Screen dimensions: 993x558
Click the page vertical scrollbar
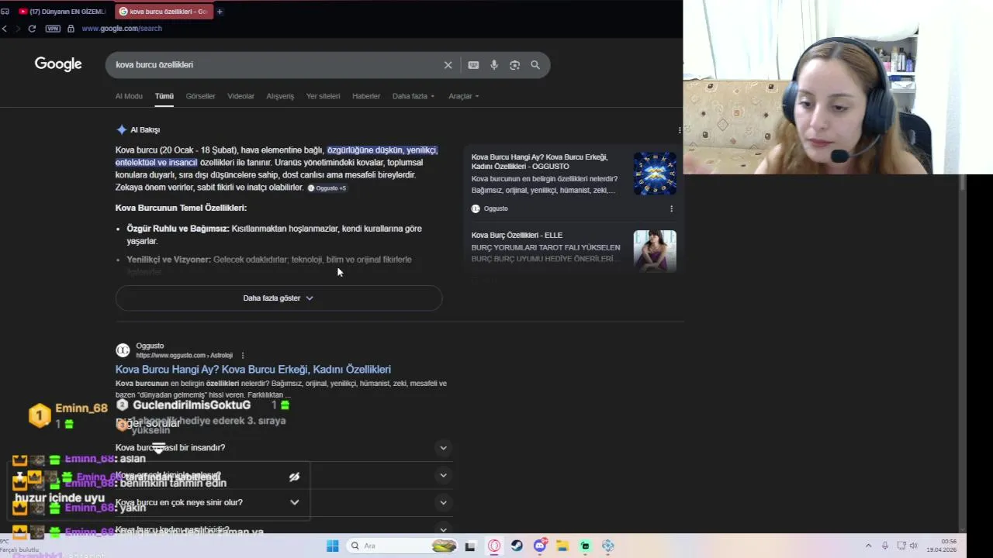(963, 184)
